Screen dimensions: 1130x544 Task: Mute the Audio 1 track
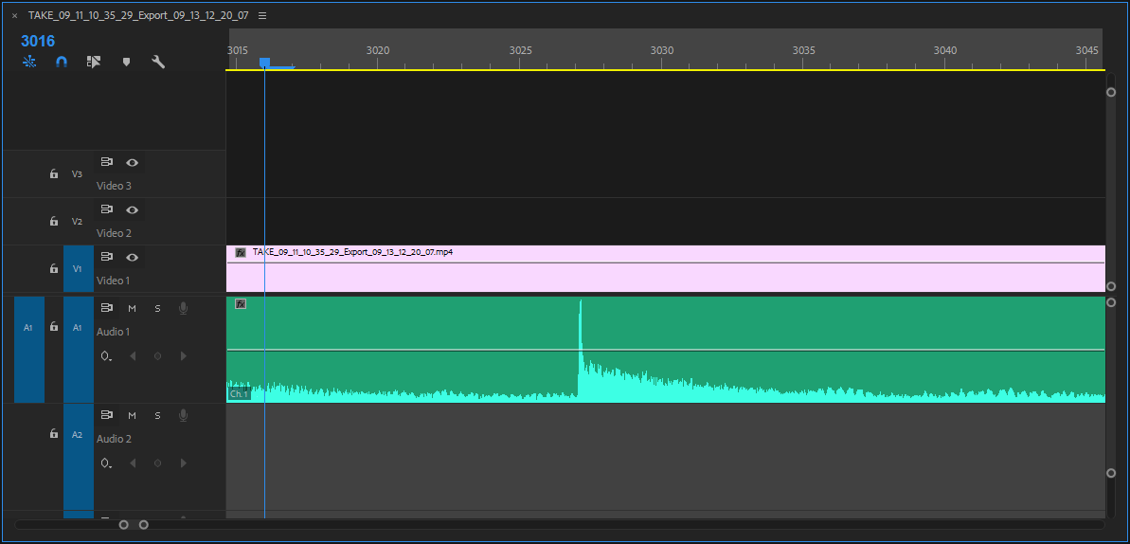(x=133, y=308)
